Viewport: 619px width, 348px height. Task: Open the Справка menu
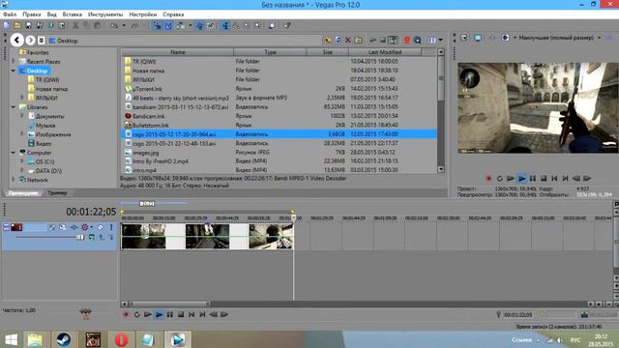[173, 14]
